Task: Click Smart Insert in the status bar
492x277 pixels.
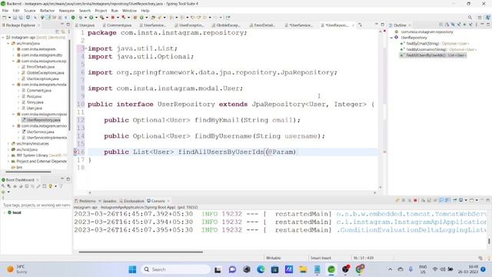Action: click(321, 259)
